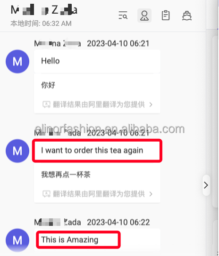Click the clipboard order notes icon

click(x=166, y=16)
